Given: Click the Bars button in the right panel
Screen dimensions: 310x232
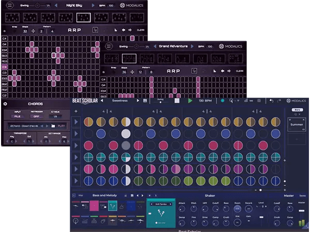Looking at the screenshot, I should pyautogui.click(x=297, y=110).
